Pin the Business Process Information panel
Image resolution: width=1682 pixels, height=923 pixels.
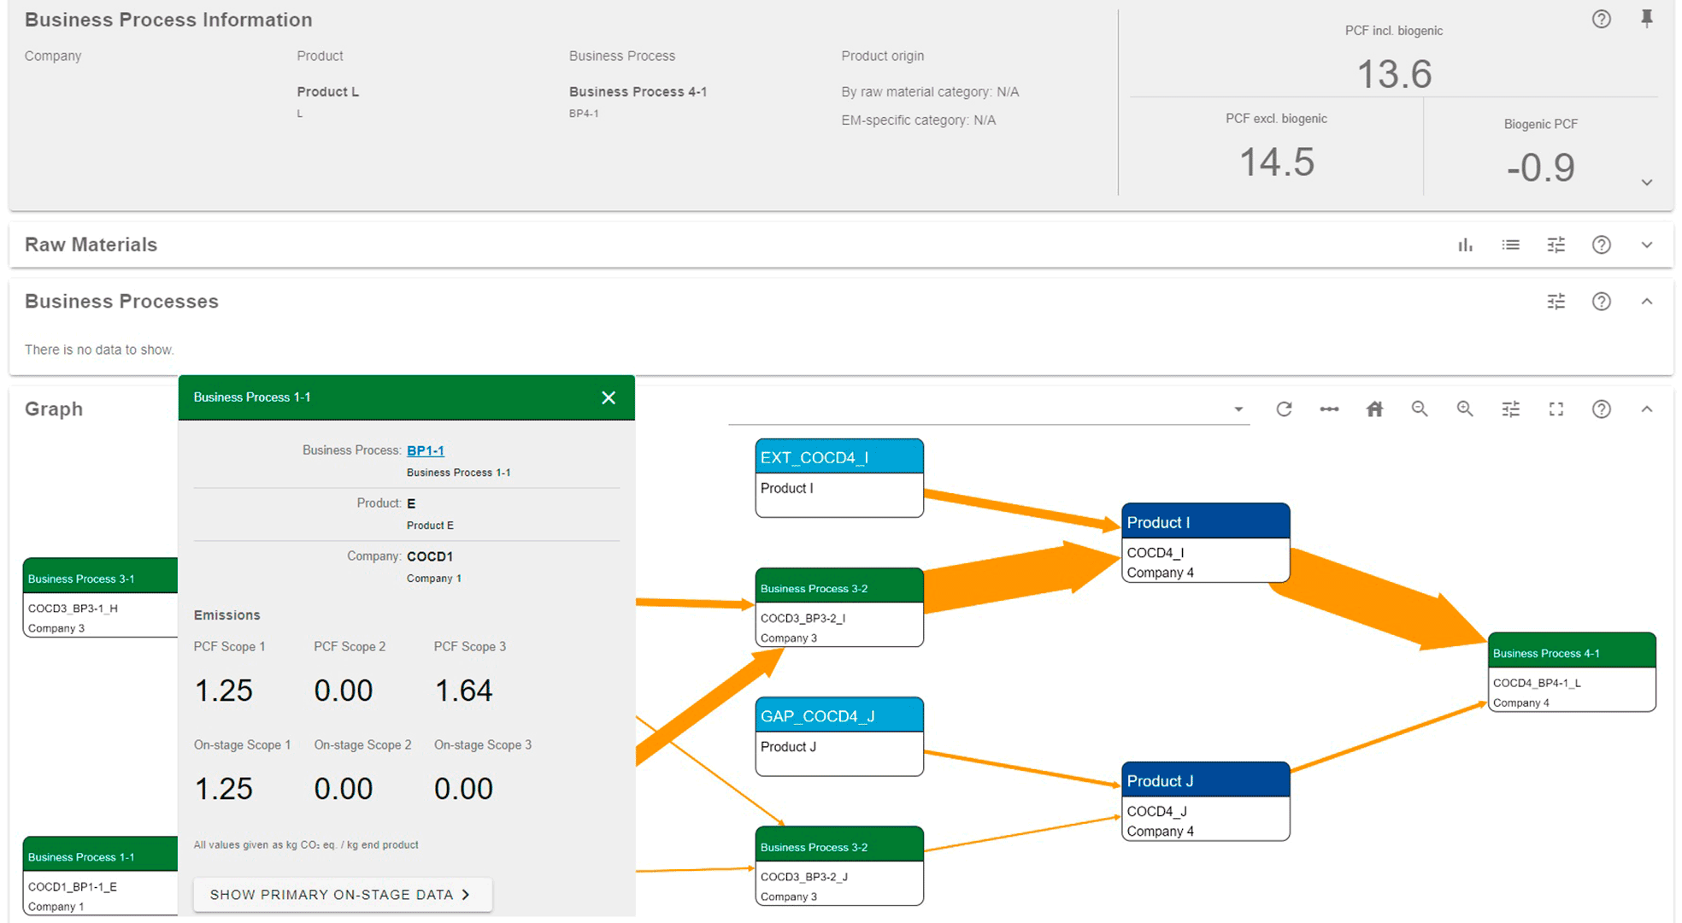(1647, 19)
